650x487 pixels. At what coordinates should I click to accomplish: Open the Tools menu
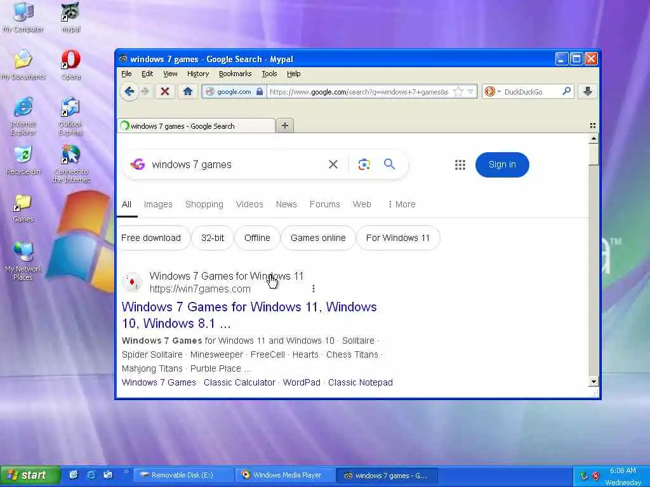pos(269,74)
